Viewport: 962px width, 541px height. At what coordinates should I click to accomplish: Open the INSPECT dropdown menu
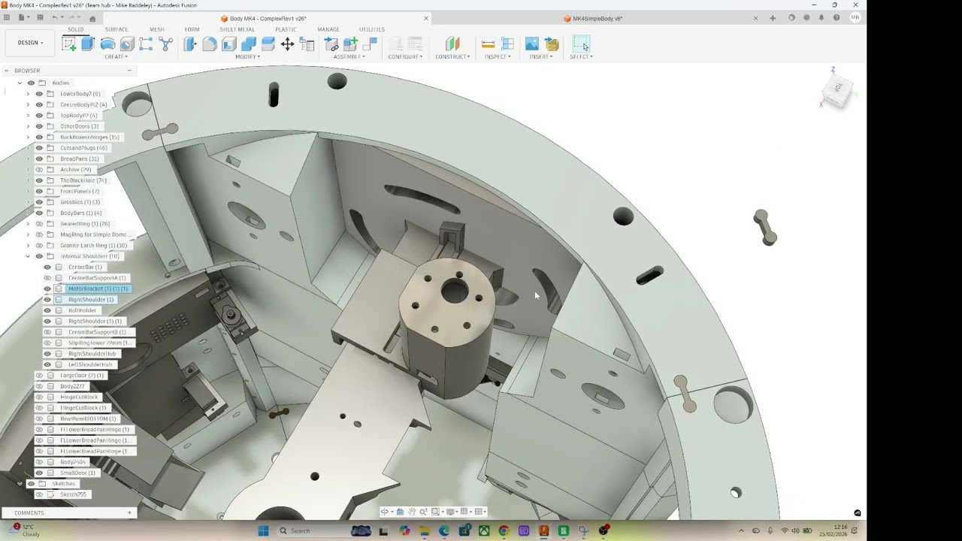[x=498, y=57]
